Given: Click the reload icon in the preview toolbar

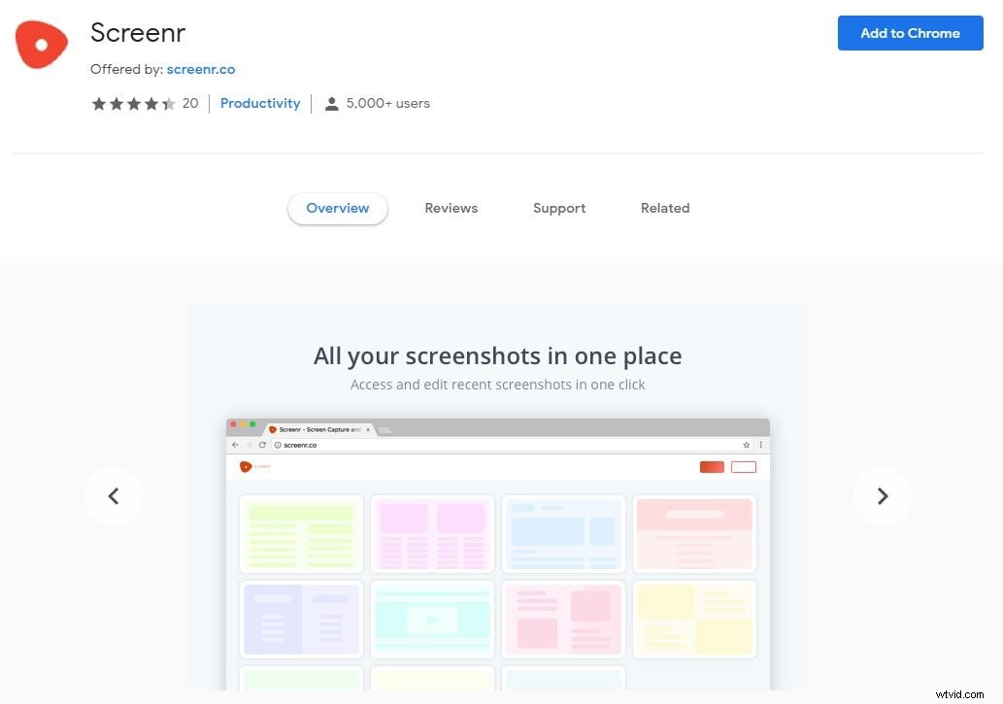Looking at the screenshot, I should [263, 444].
